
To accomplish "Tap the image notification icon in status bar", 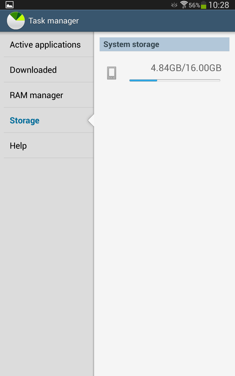I will pos(9,5).
